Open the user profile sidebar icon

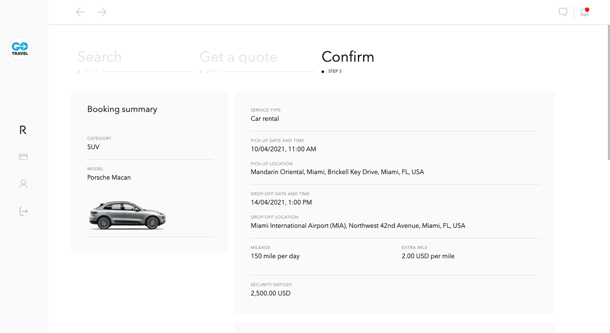click(23, 184)
